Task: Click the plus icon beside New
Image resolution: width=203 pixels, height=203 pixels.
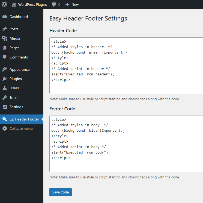Action: tap(67, 4)
